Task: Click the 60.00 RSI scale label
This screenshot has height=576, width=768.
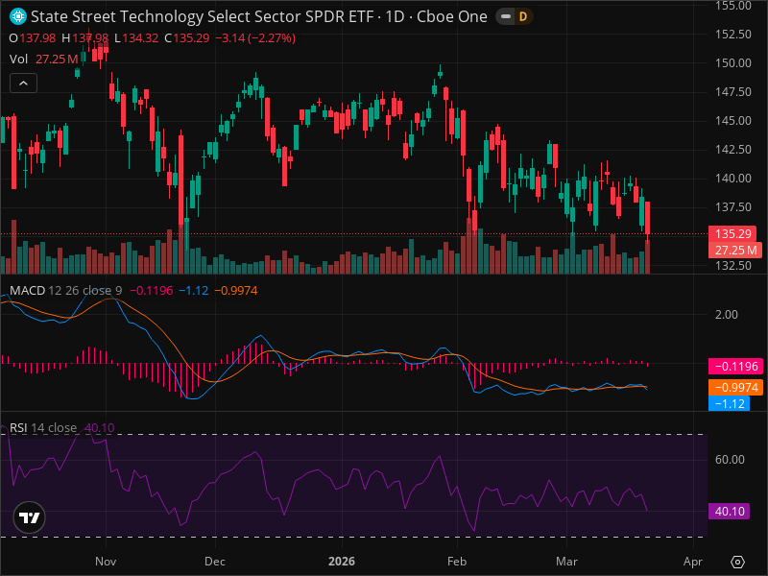Action: [x=730, y=460]
